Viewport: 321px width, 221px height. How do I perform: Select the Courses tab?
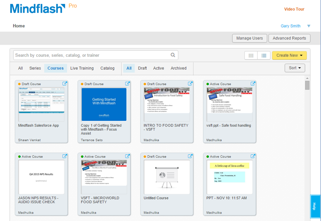[x=56, y=68]
